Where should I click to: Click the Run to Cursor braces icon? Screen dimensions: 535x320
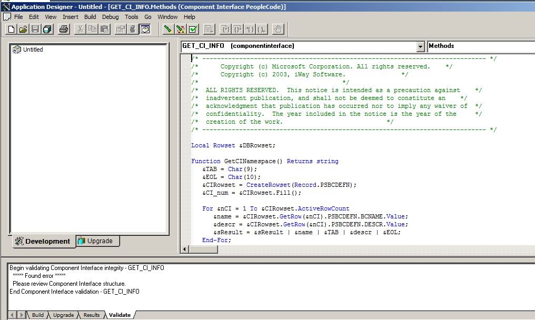click(x=262, y=29)
